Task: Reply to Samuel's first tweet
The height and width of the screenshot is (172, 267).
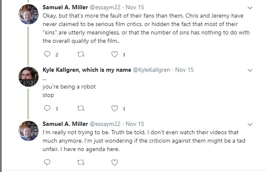Action: [47, 54]
